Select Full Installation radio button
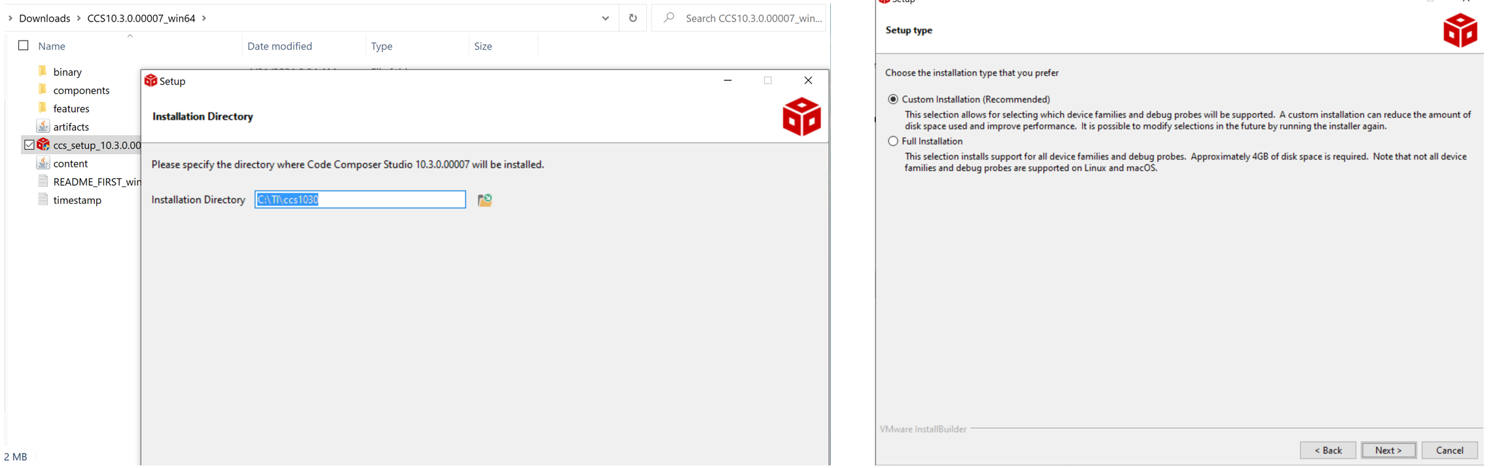 click(893, 141)
